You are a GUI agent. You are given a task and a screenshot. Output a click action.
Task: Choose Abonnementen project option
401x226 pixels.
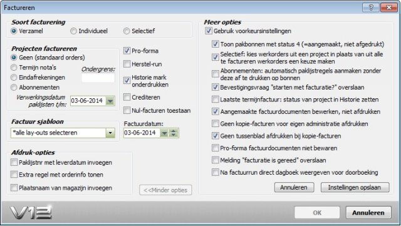[x=14, y=88]
